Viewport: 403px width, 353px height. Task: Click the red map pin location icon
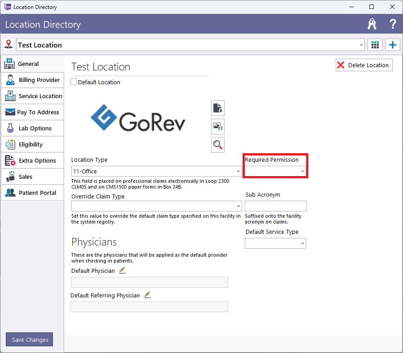(9, 44)
